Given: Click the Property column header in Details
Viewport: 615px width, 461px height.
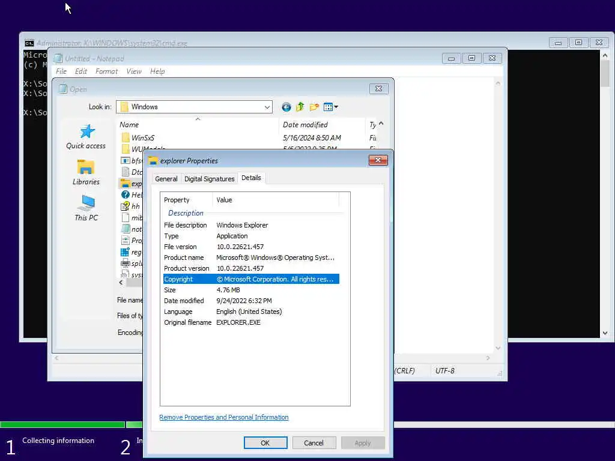Looking at the screenshot, I should point(186,200).
